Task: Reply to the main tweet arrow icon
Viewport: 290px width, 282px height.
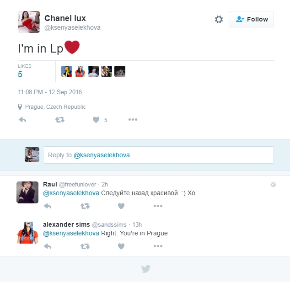Action: pyautogui.click(x=22, y=120)
